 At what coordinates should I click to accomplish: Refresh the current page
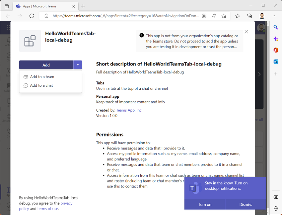coord(32,16)
